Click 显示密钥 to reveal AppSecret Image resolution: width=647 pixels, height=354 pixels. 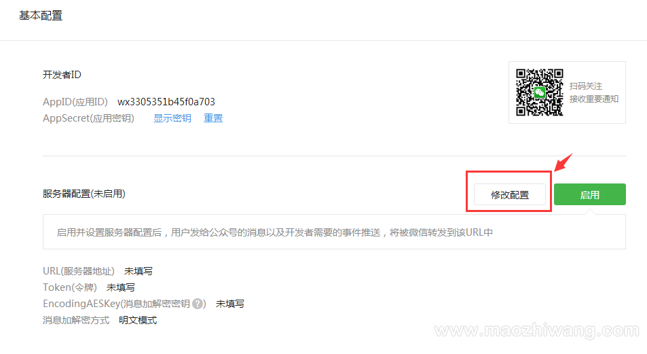172,118
